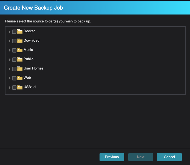
Task: Select the USB1-1 label
Action: pyautogui.click(x=30, y=87)
